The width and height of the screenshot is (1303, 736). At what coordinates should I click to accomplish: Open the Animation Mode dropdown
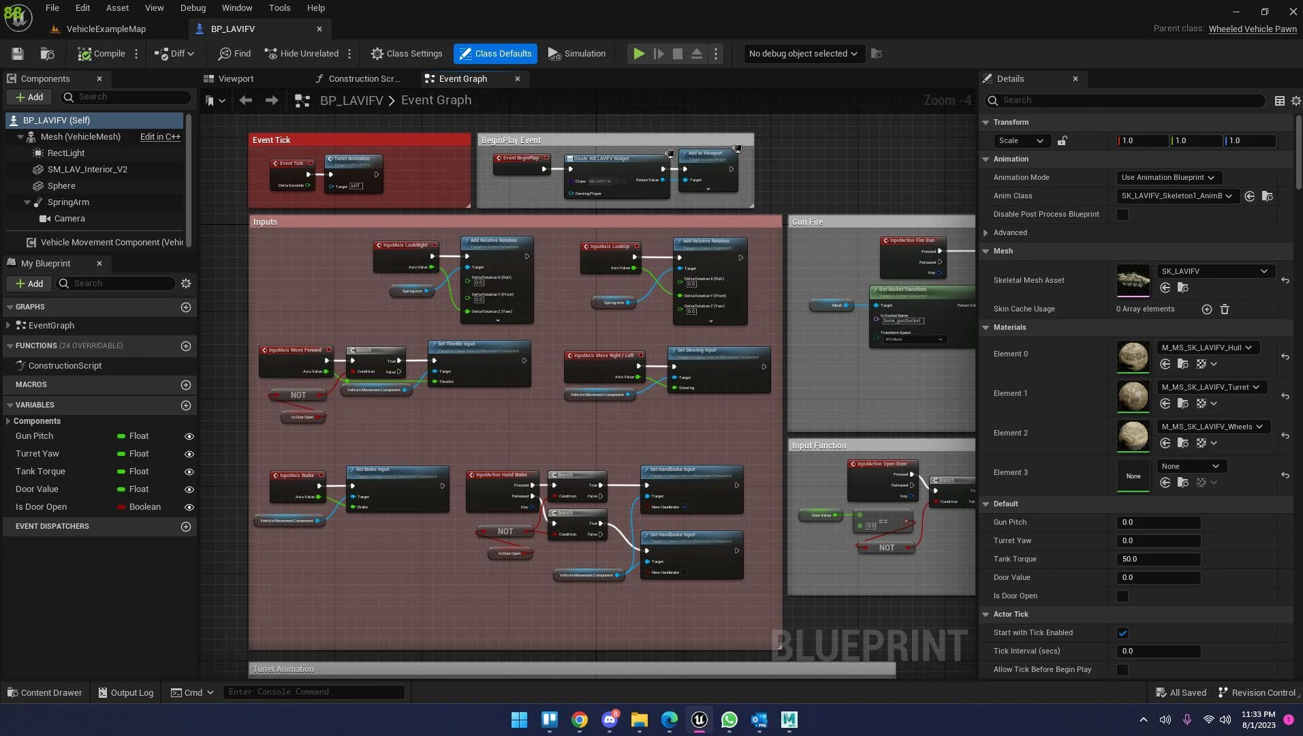pyautogui.click(x=1168, y=178)
